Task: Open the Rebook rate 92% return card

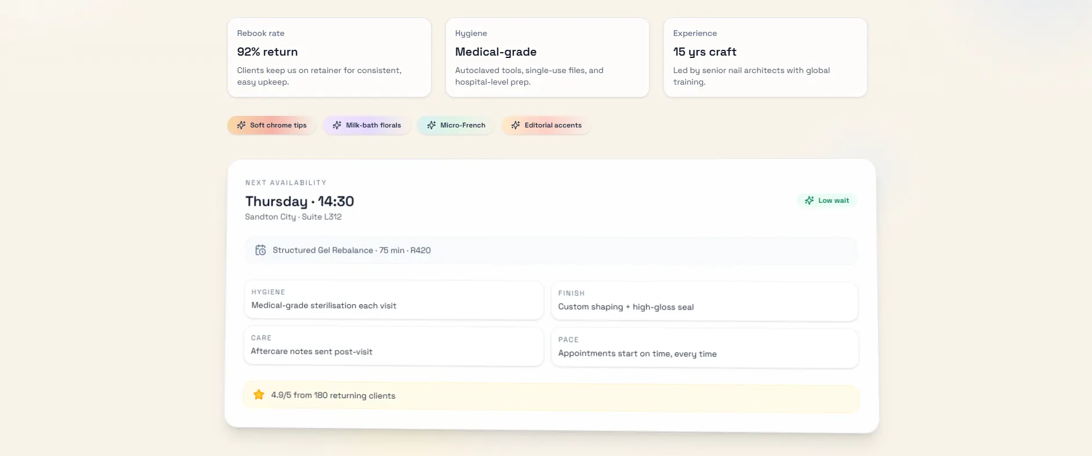Action: tap(329, 57)
